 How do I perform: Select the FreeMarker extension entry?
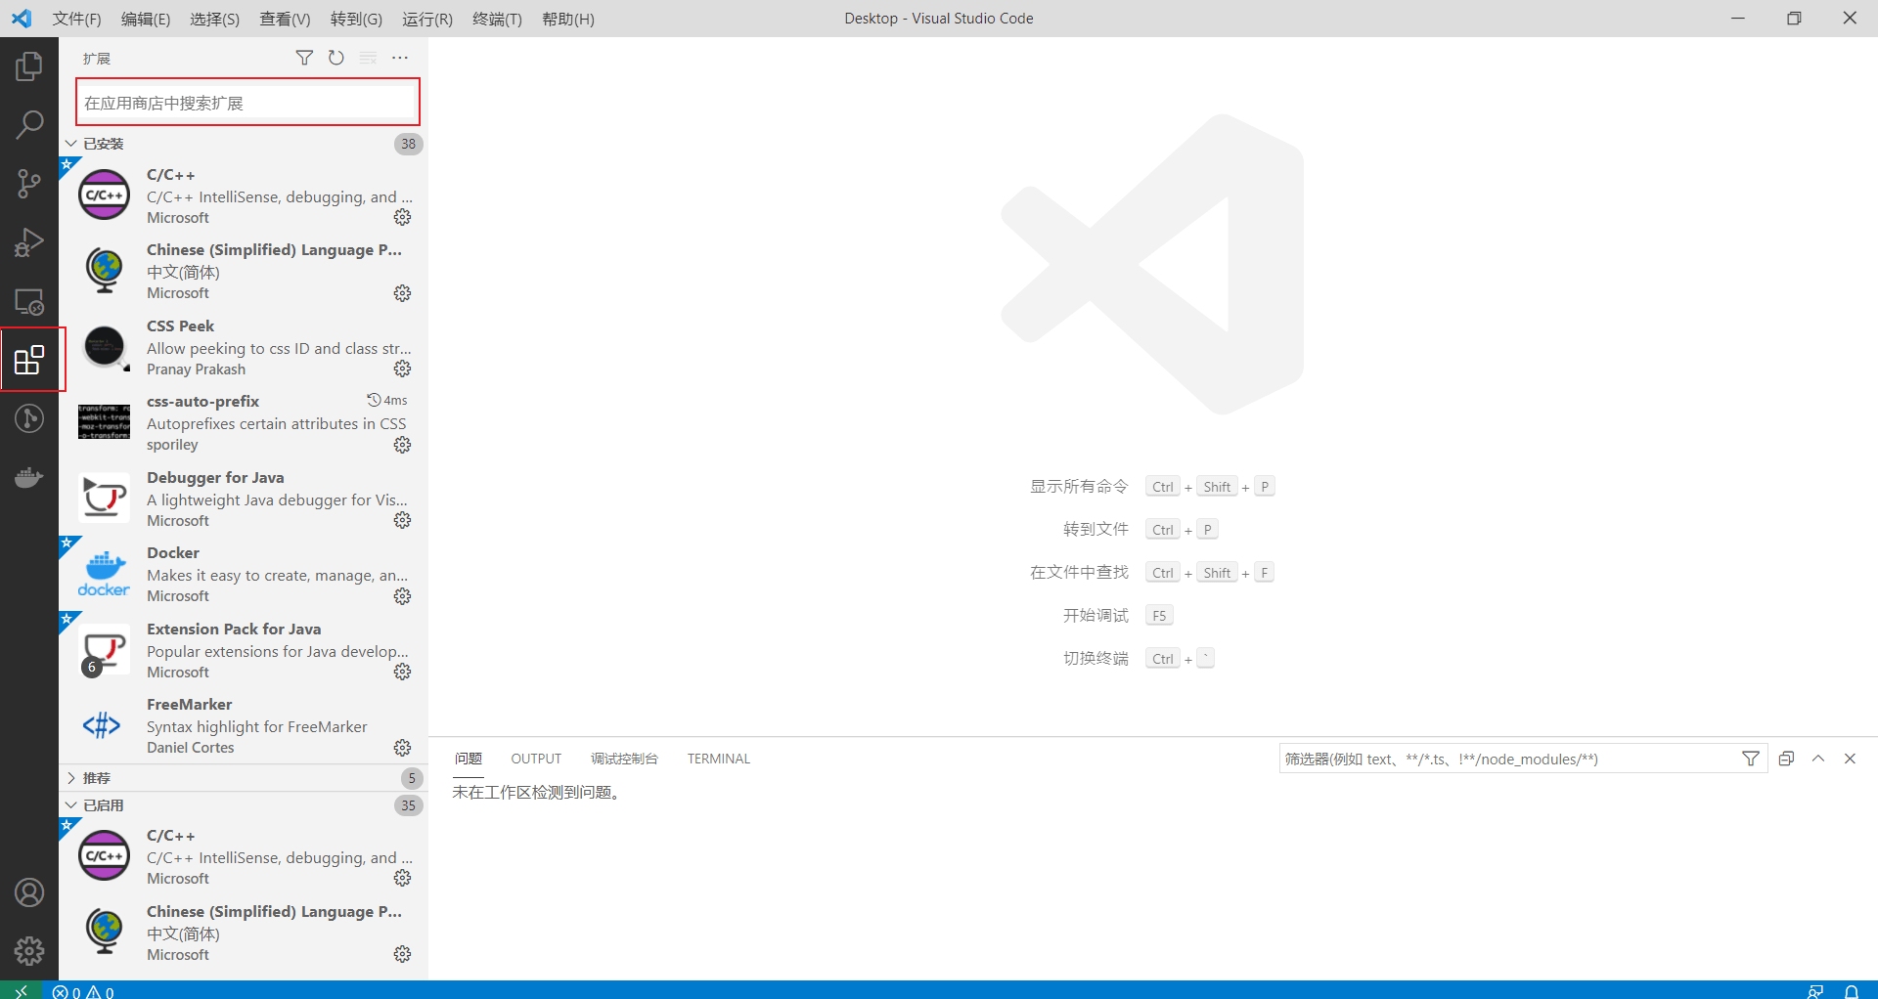[x=244, y=725]
